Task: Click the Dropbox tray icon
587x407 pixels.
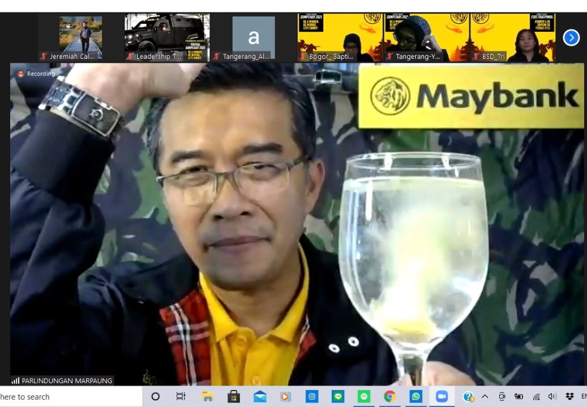Action: click(569, 397)
